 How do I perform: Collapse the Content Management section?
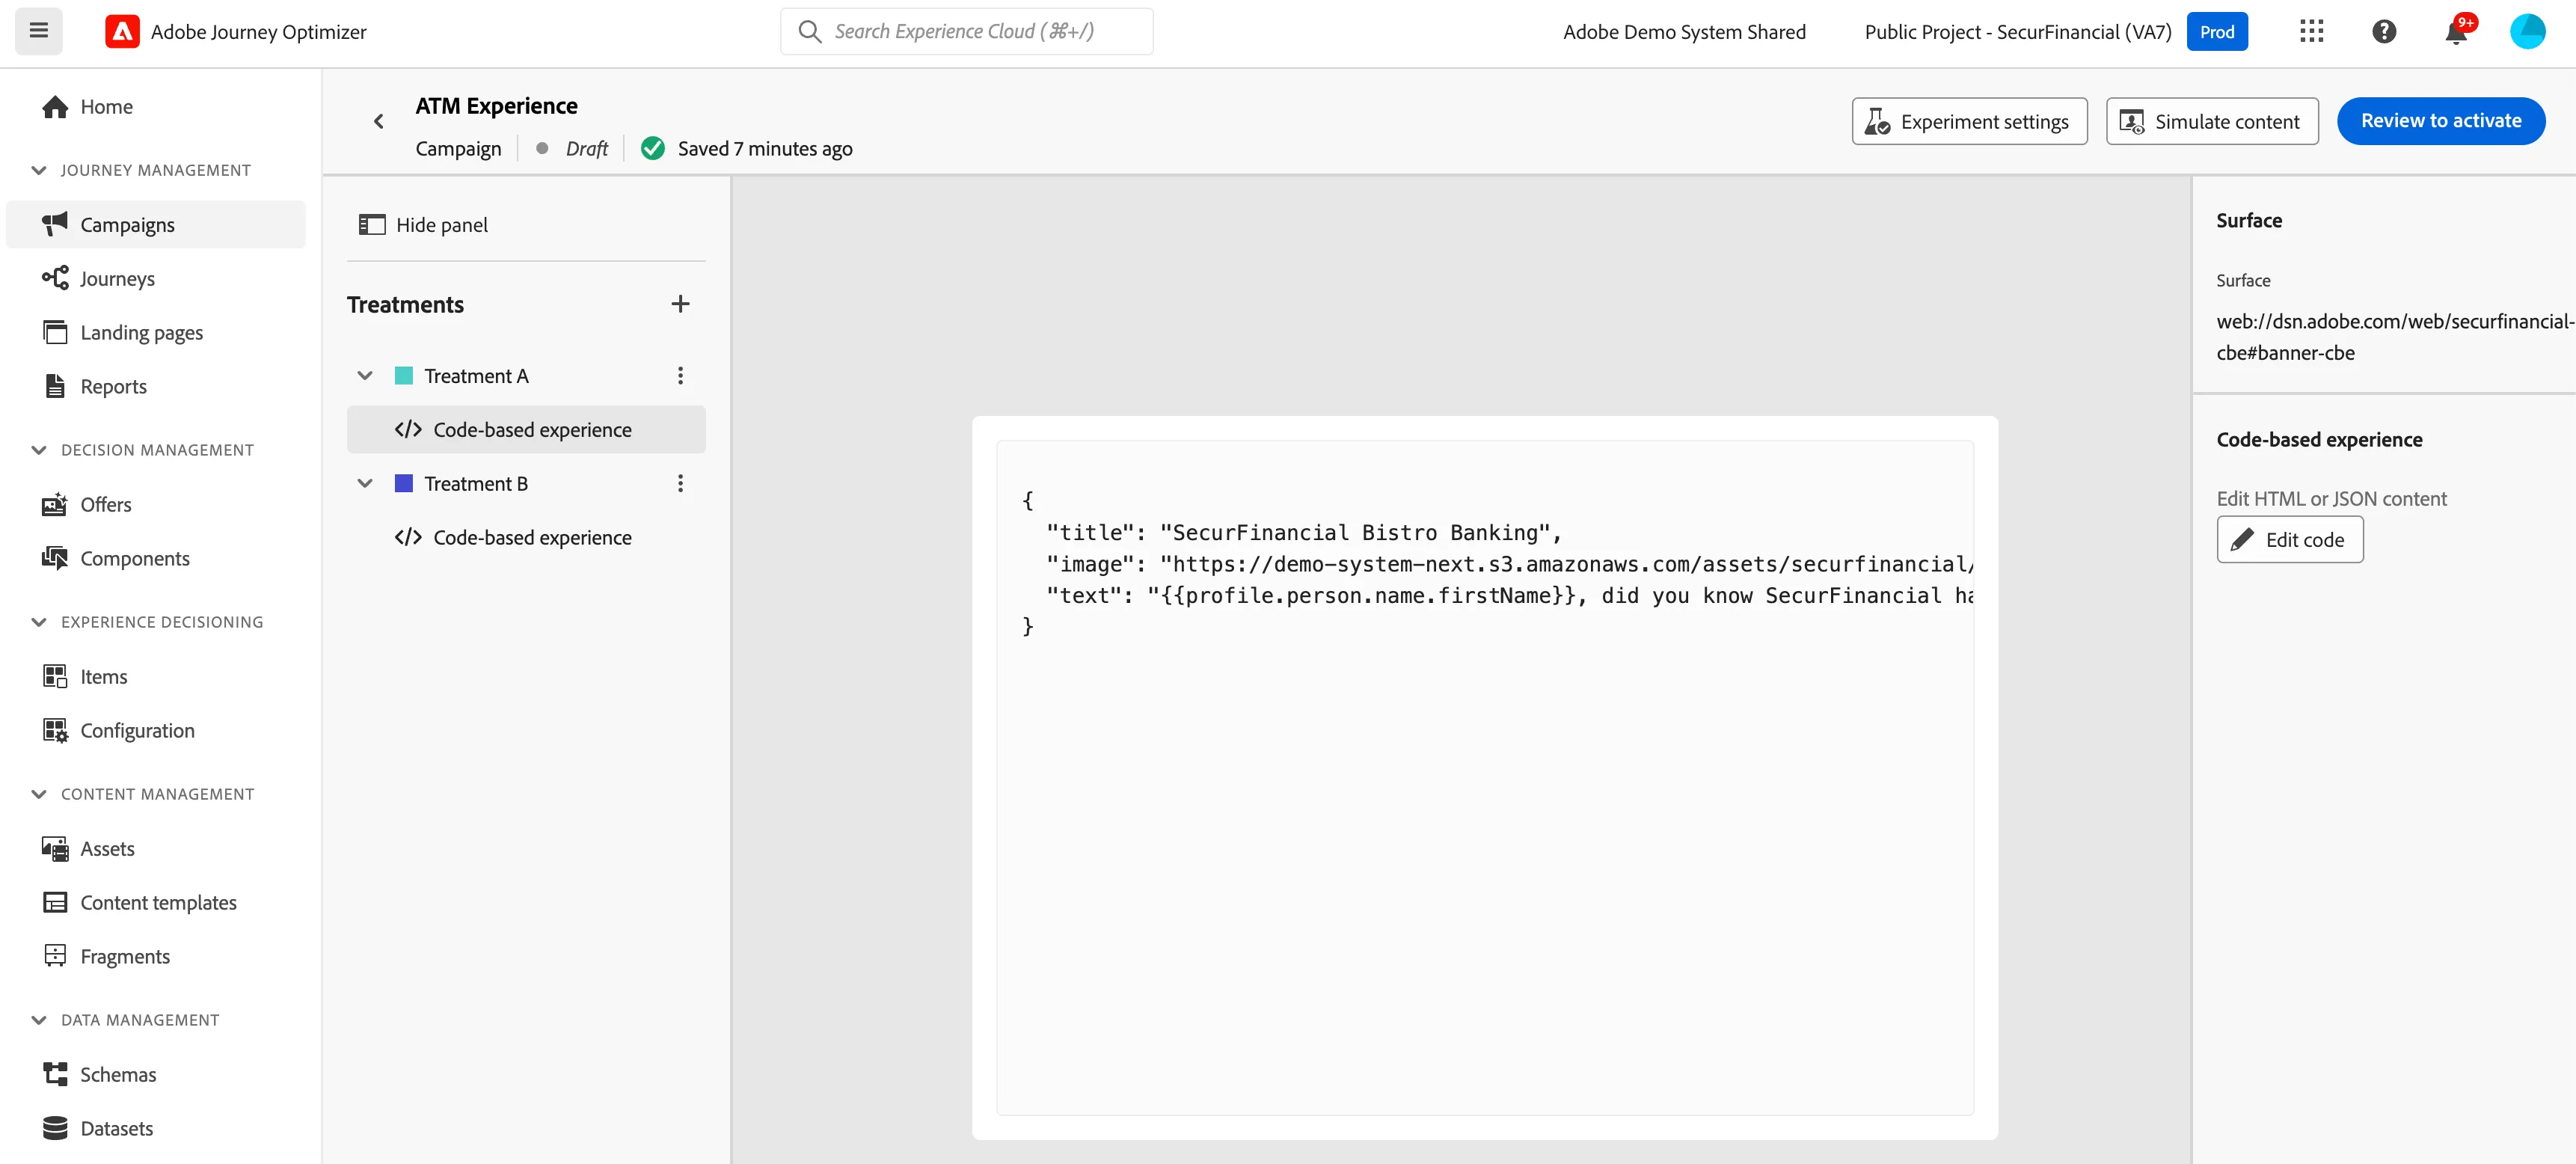[39, 795]
